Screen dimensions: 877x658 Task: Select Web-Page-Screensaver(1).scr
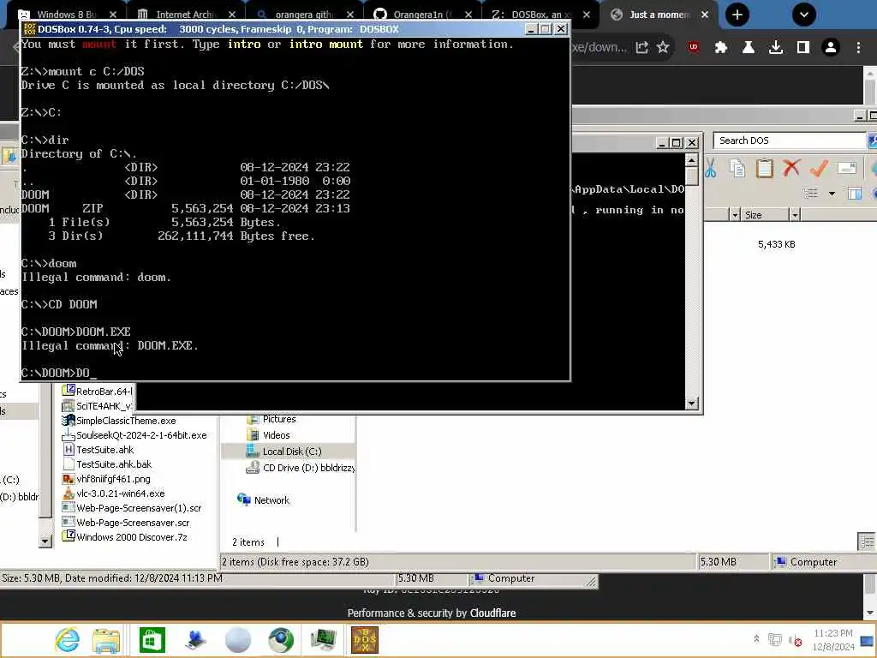click(x=132, y=507)
